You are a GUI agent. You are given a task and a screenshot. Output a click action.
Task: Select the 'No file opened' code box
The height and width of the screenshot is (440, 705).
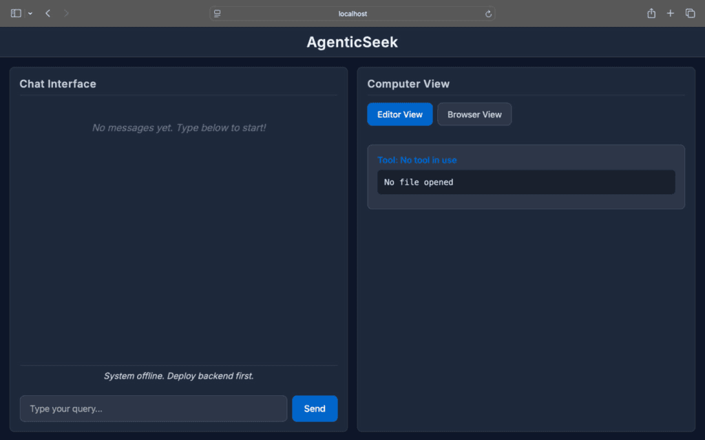tap(526, 182)
